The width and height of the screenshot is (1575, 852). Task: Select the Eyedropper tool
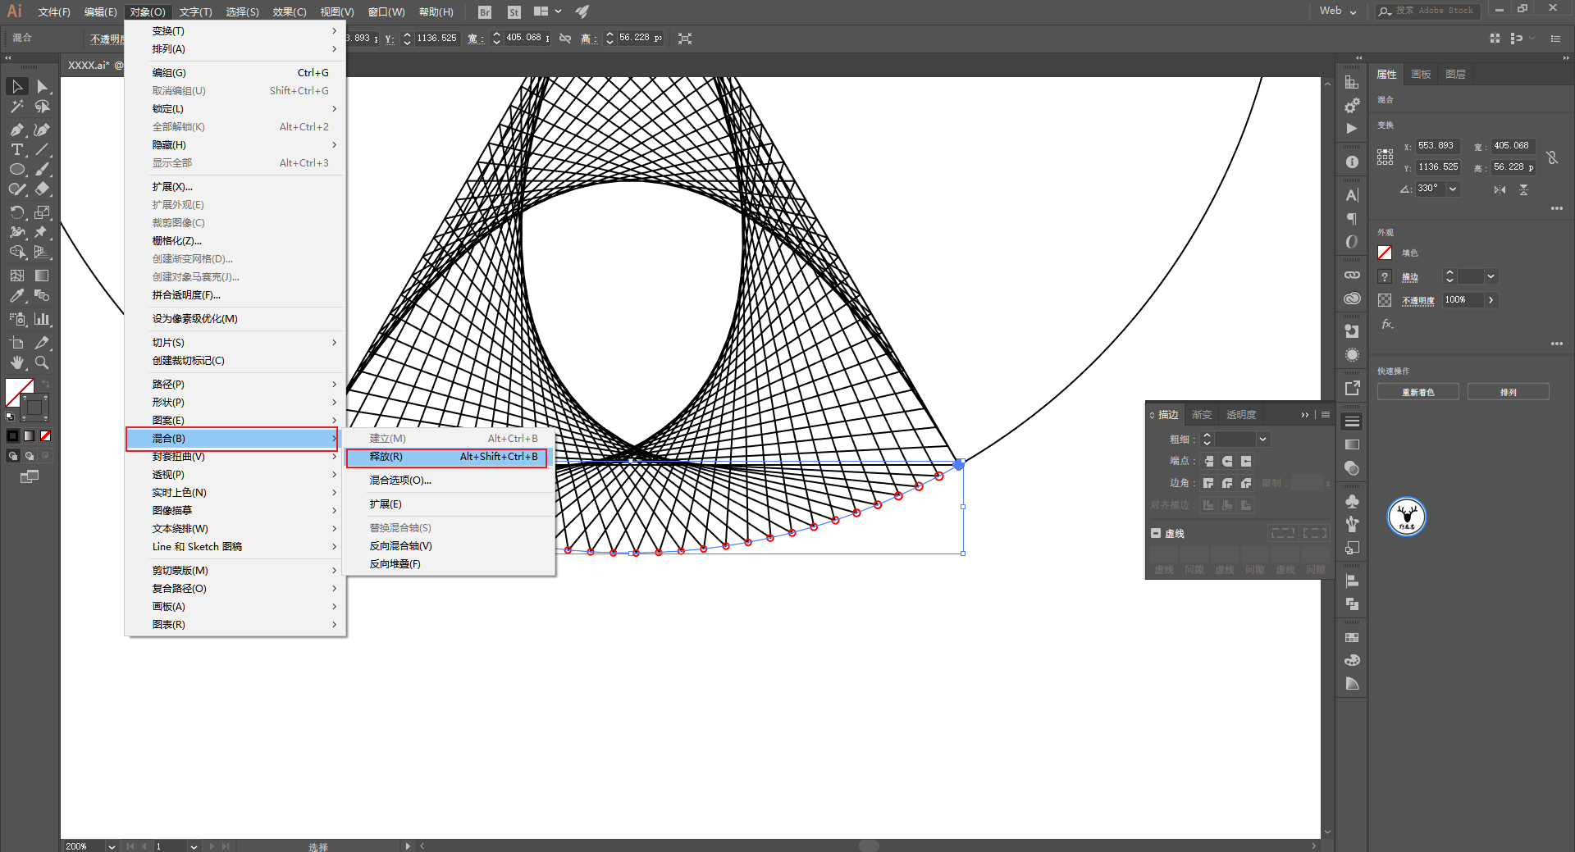point(17,296)
